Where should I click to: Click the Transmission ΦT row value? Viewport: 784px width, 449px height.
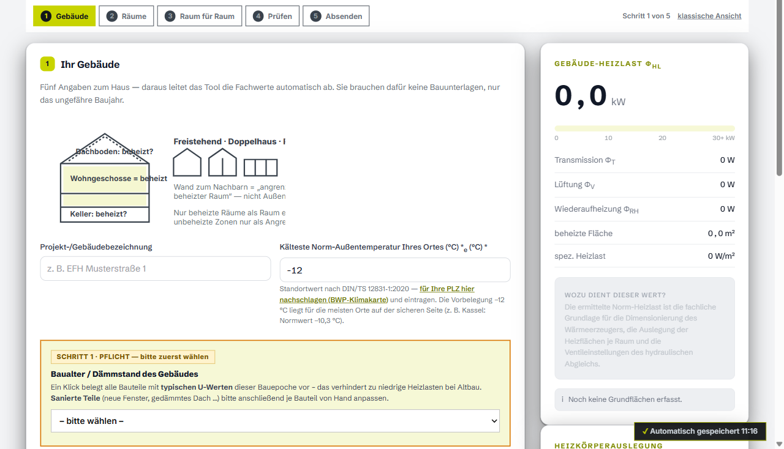727,160
